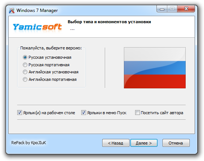The width and height of the screenshot is (204, 161).
Task: Minimize the installer window
Action: coord(162,9)
